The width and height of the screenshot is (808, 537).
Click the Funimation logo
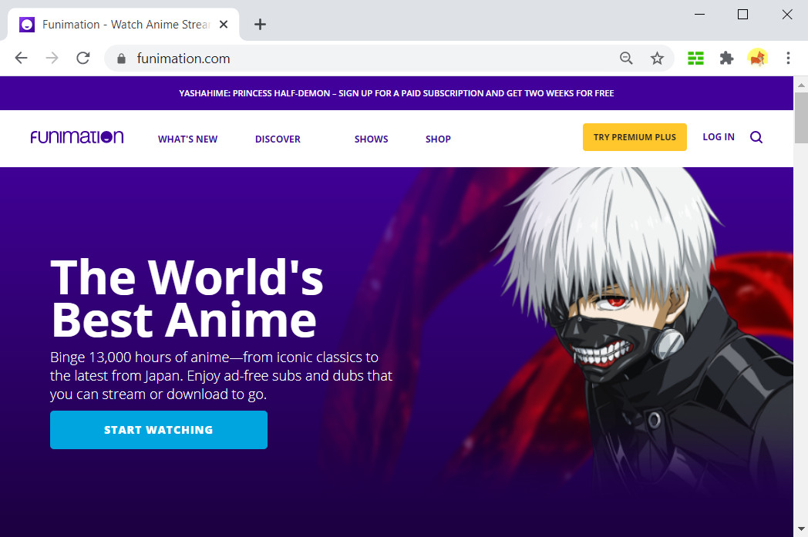77,137
